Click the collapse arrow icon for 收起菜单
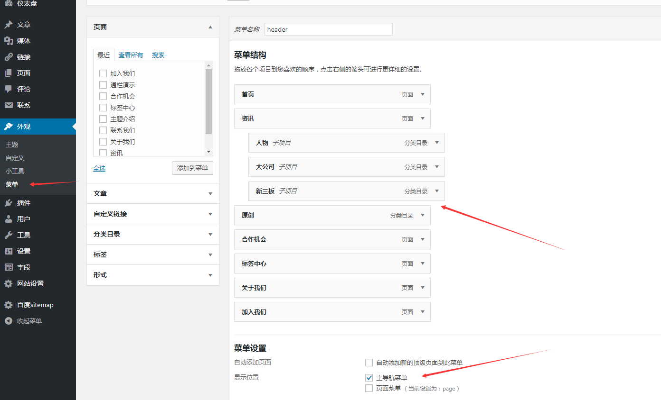 pyautogui.click(x=9, y=321)
